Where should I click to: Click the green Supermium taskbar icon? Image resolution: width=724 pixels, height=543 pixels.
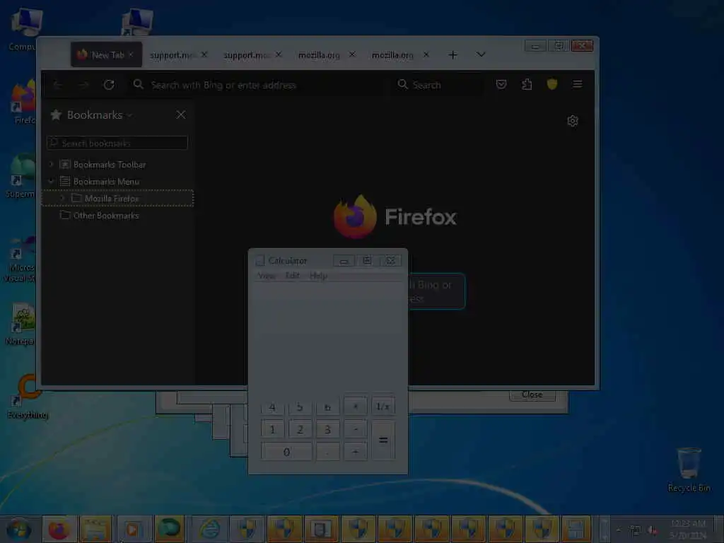170,529
